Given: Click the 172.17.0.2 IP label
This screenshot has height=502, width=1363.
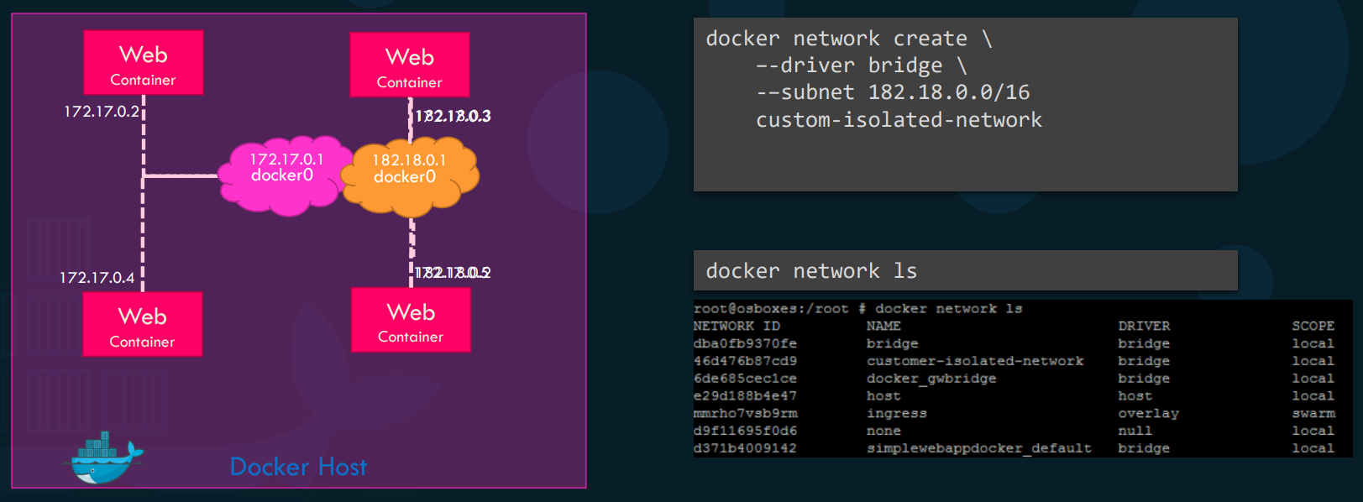Looking at the screenshot, I should (x=101, y=111).
